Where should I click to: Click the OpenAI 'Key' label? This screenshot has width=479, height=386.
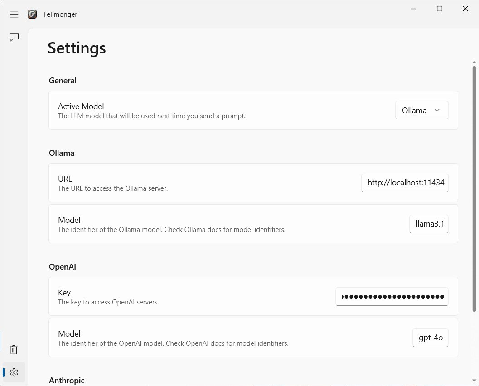tap(64, 293)
